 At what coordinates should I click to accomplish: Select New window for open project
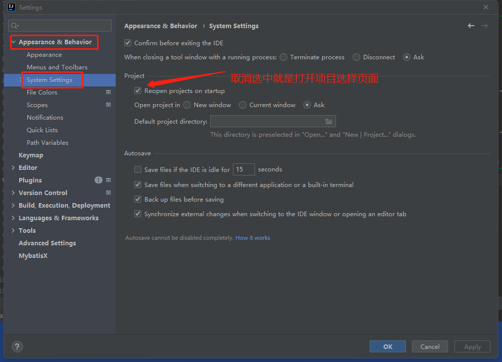click(187, 105)
